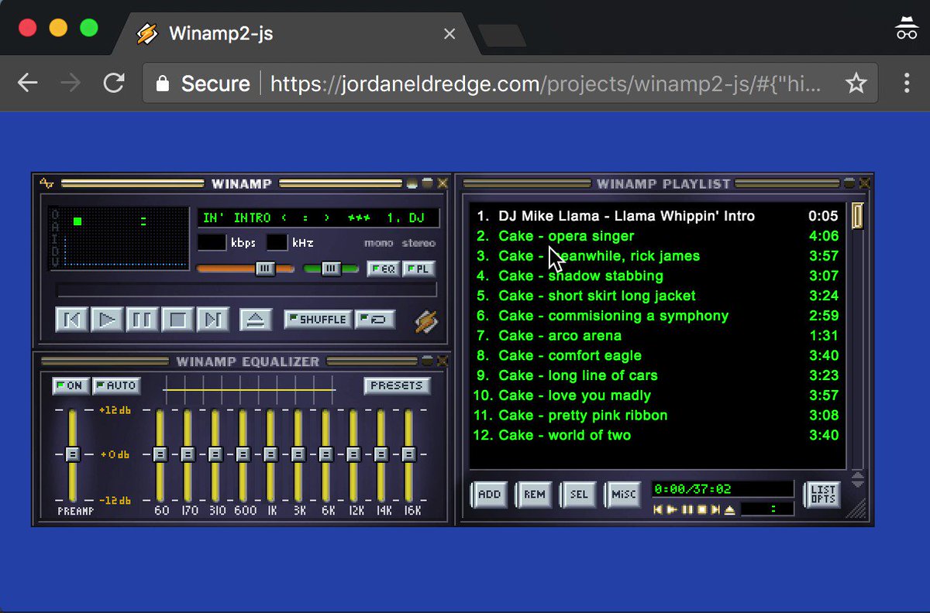Toggle the PL playlist window button
Image resolution: width=930 pixels, height=613 pixels.
coord(419,269)
